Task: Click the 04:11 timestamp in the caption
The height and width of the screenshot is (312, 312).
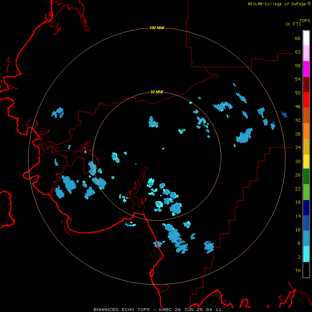Action: (x=214, y=310)
